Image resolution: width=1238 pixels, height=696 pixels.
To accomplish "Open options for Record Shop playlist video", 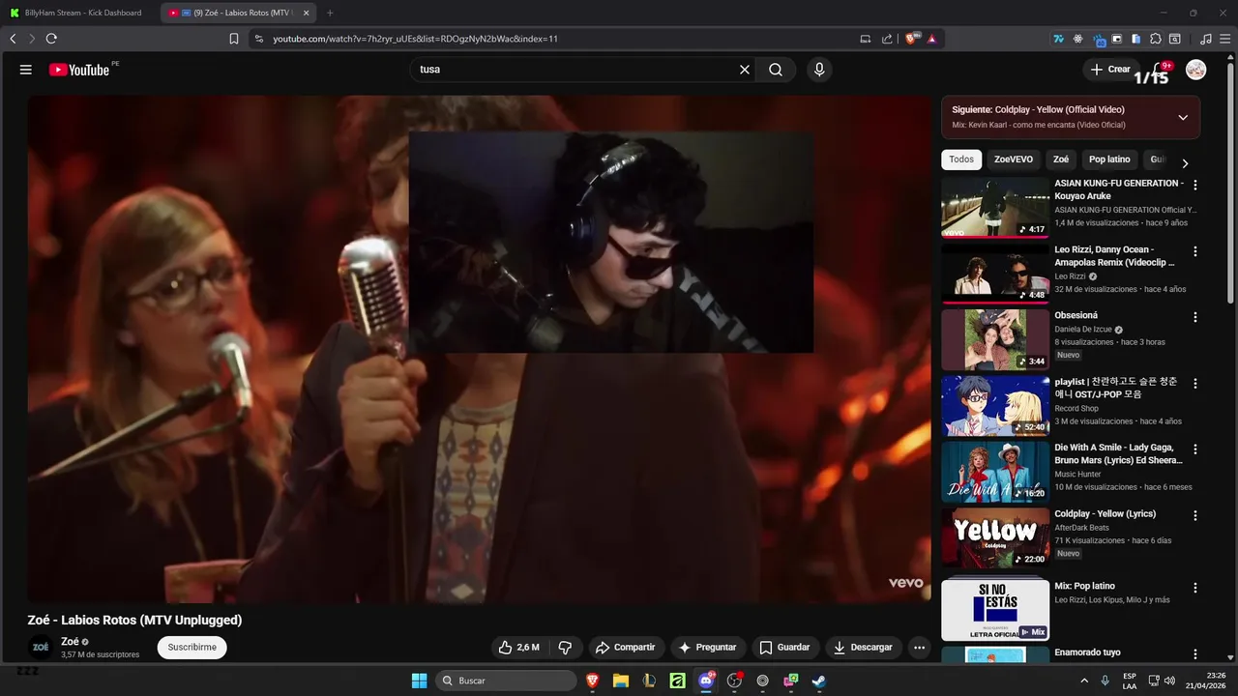I will tap(1194, 383).
